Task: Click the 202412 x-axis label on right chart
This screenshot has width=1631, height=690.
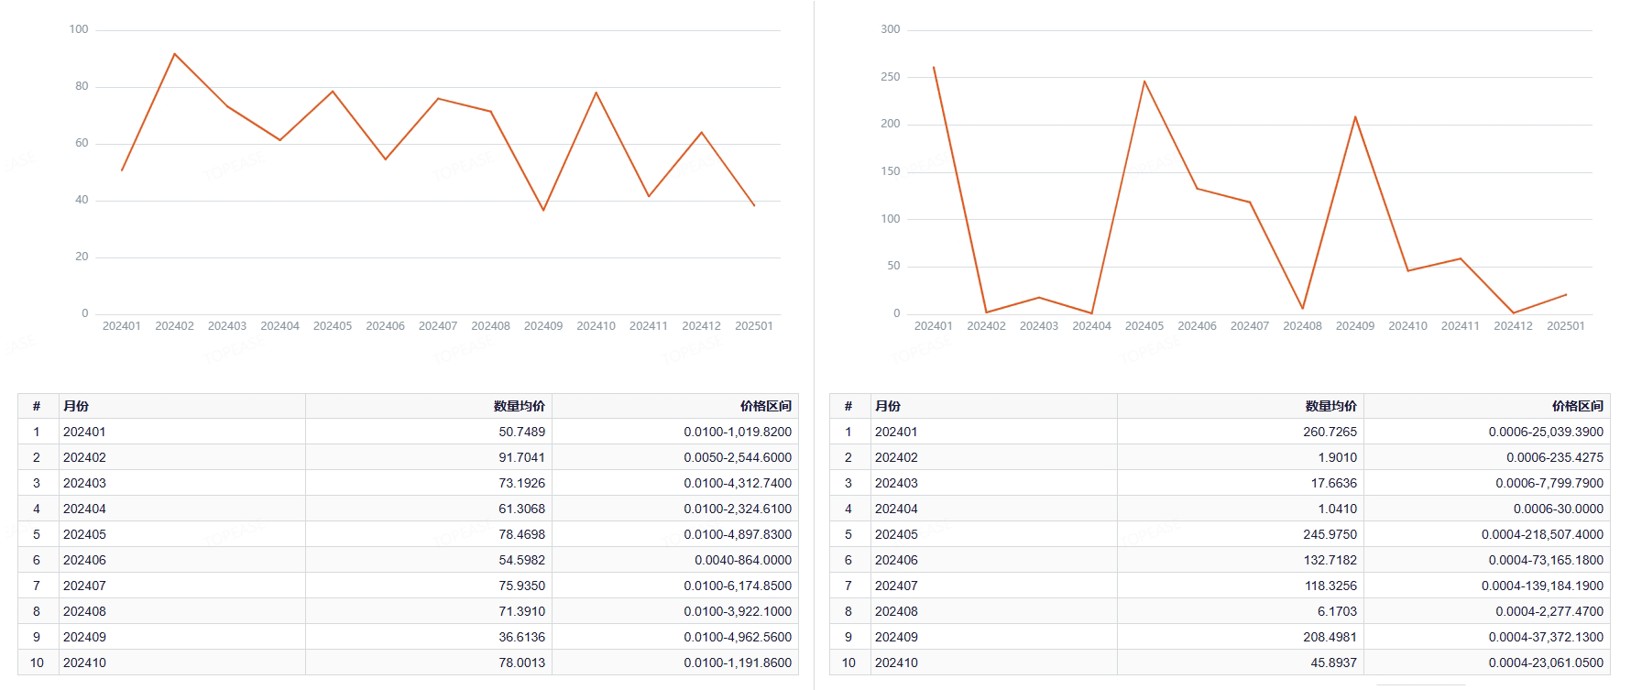Action: (1513, 326)
